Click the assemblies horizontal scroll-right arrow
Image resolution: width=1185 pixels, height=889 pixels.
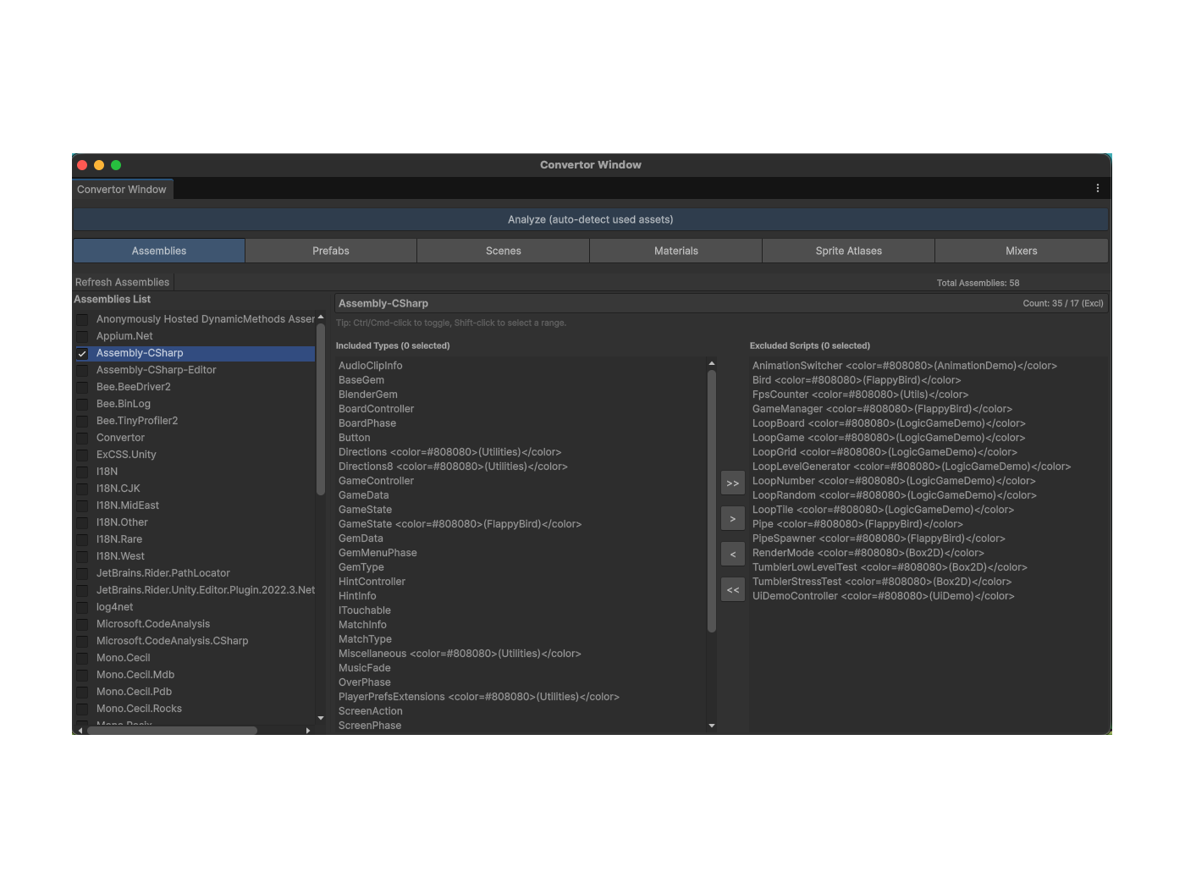pyautogui.click(x=308, y=730)
